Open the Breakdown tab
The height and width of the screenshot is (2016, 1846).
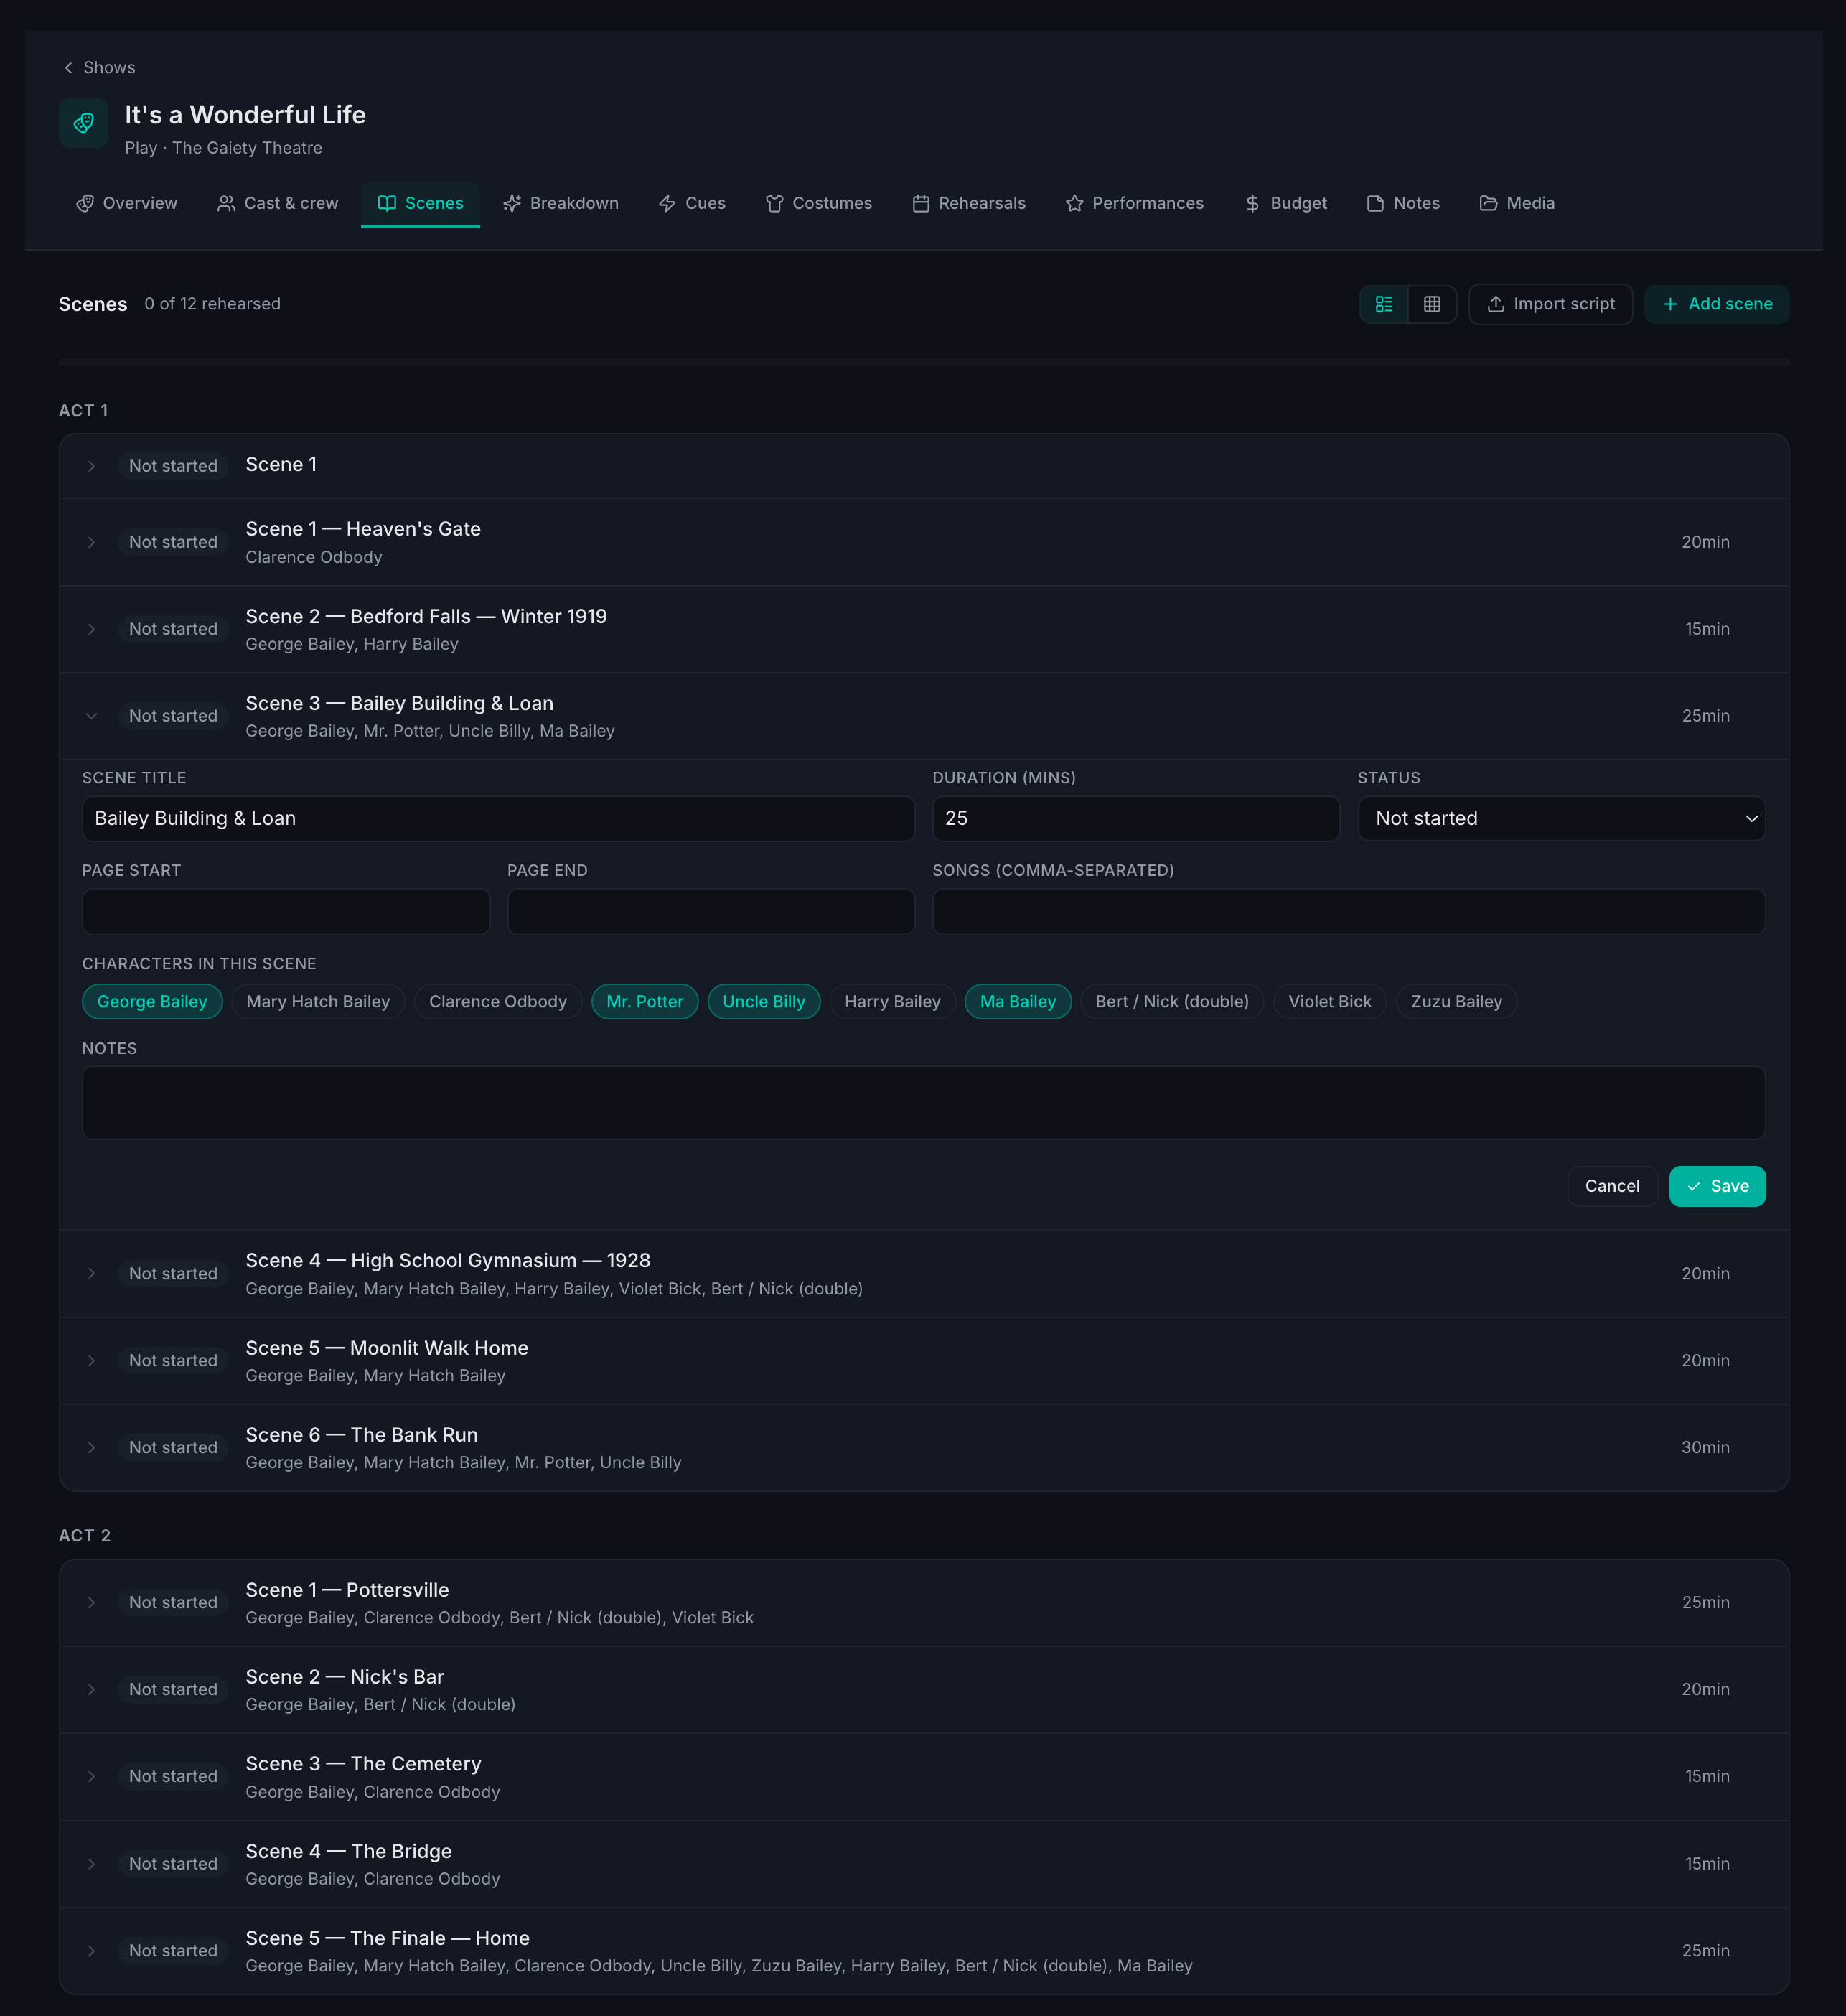tap(561, 203)
